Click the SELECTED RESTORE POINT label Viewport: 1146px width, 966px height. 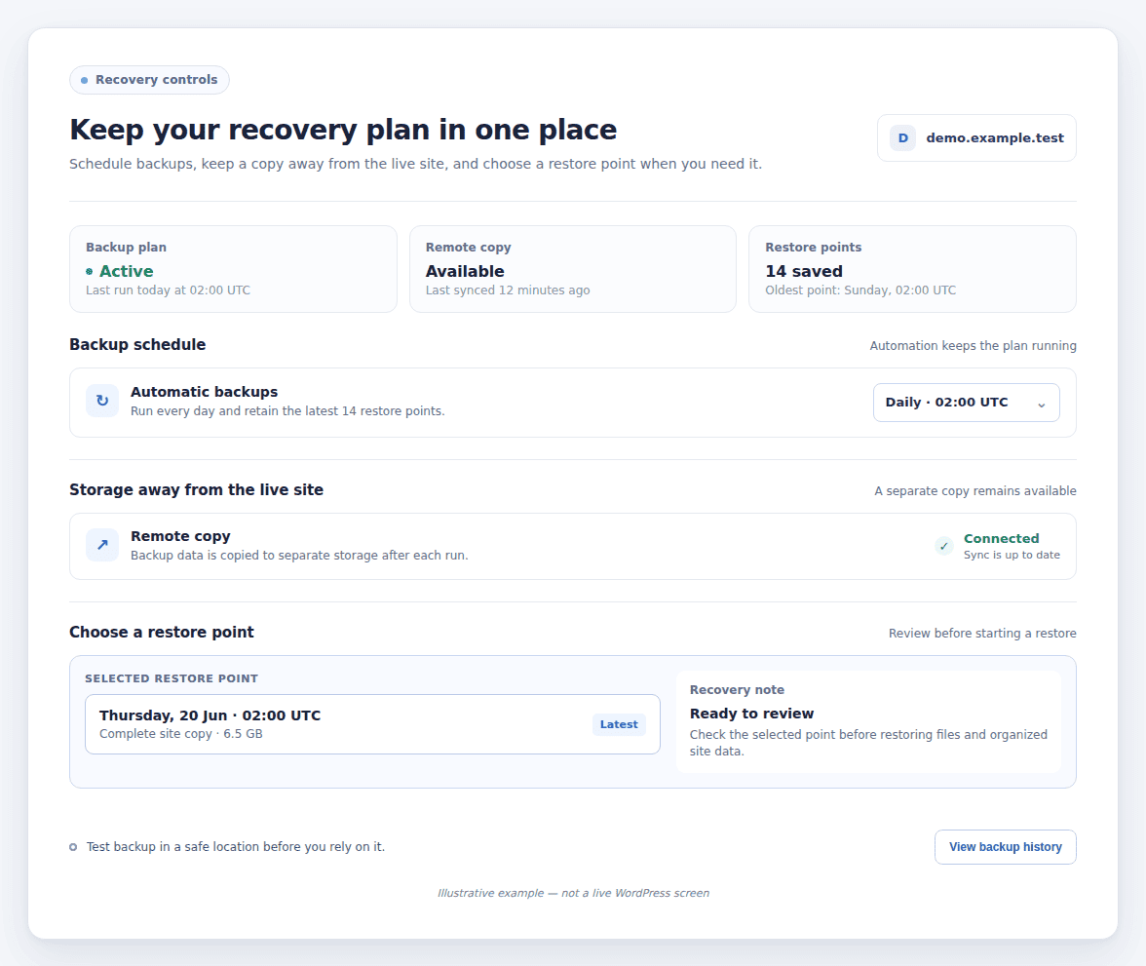pyautogui.click(x=172, y=678)
